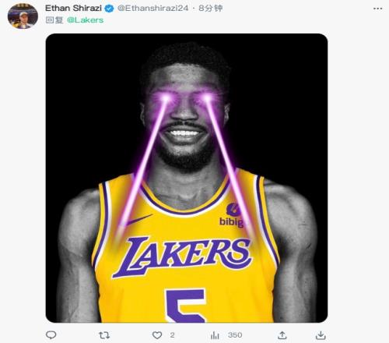Viewport: 389px width, 343px height.
Task: Click the Nike swoosh on the jersey photo
Action: (139, 220)
